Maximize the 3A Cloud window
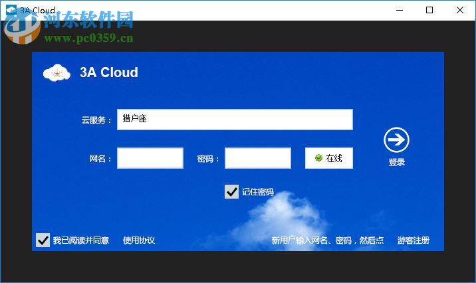Image resolution: width=476 pixels, height=283 pixels. 429,10
